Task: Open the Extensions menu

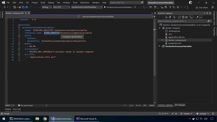Action: coord(85,3)
